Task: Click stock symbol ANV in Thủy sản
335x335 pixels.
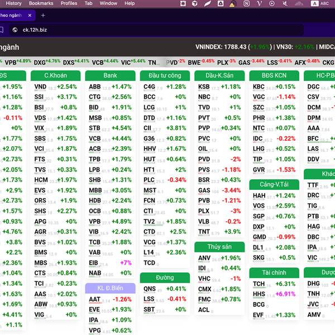Action: (x=204, y=258)
